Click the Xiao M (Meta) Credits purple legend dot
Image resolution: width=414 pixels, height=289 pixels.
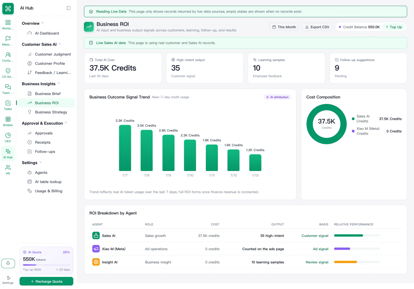point(353,131)
